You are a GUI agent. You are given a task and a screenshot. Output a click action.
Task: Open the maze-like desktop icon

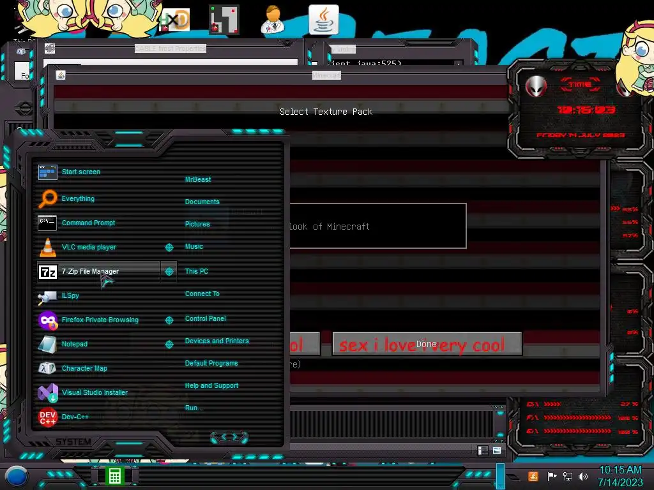[x=224, y=19]
